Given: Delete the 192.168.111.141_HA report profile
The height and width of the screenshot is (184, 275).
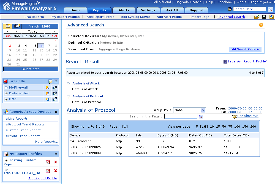Looking at the screenshot, I should point(56,171).
